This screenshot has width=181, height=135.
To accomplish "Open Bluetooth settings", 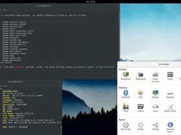I will (x=126, y=94).
